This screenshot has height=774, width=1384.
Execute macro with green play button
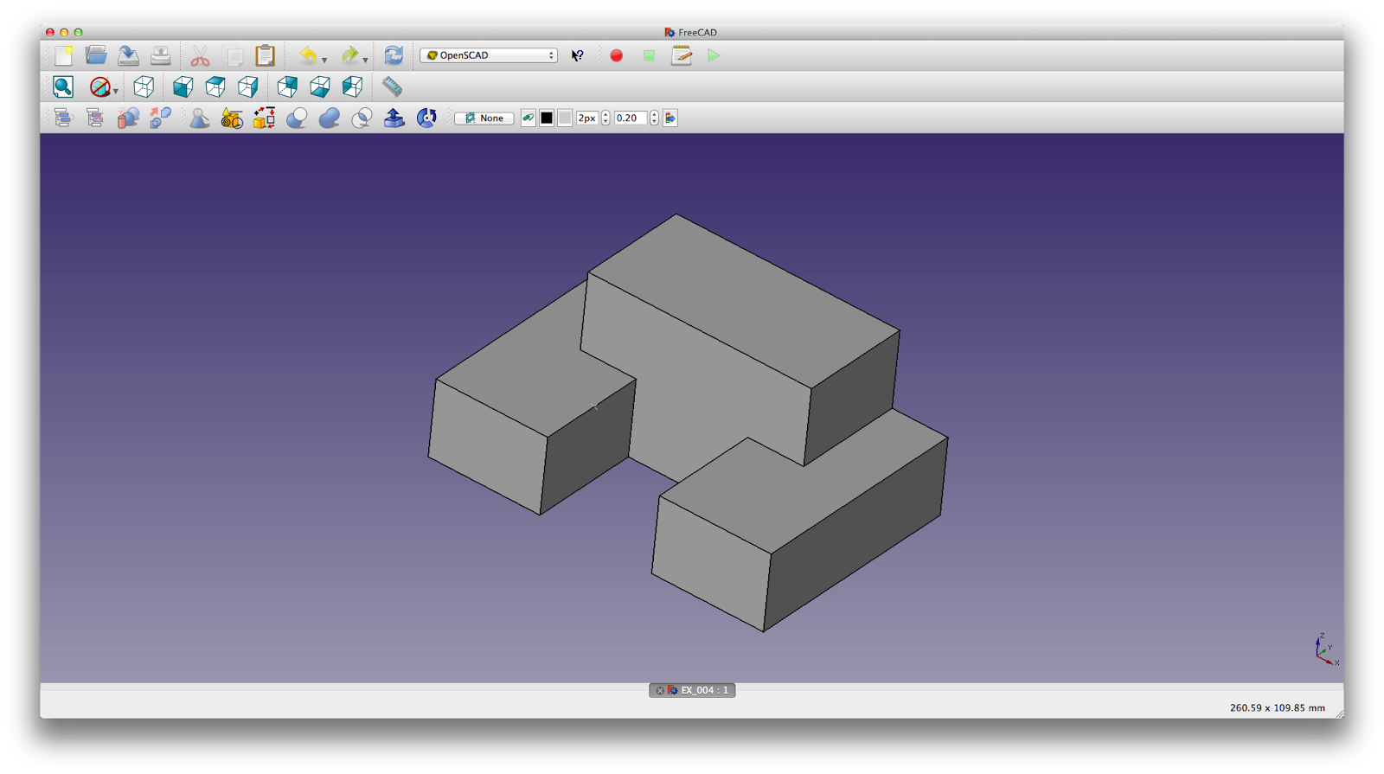[x=714, y=56]
